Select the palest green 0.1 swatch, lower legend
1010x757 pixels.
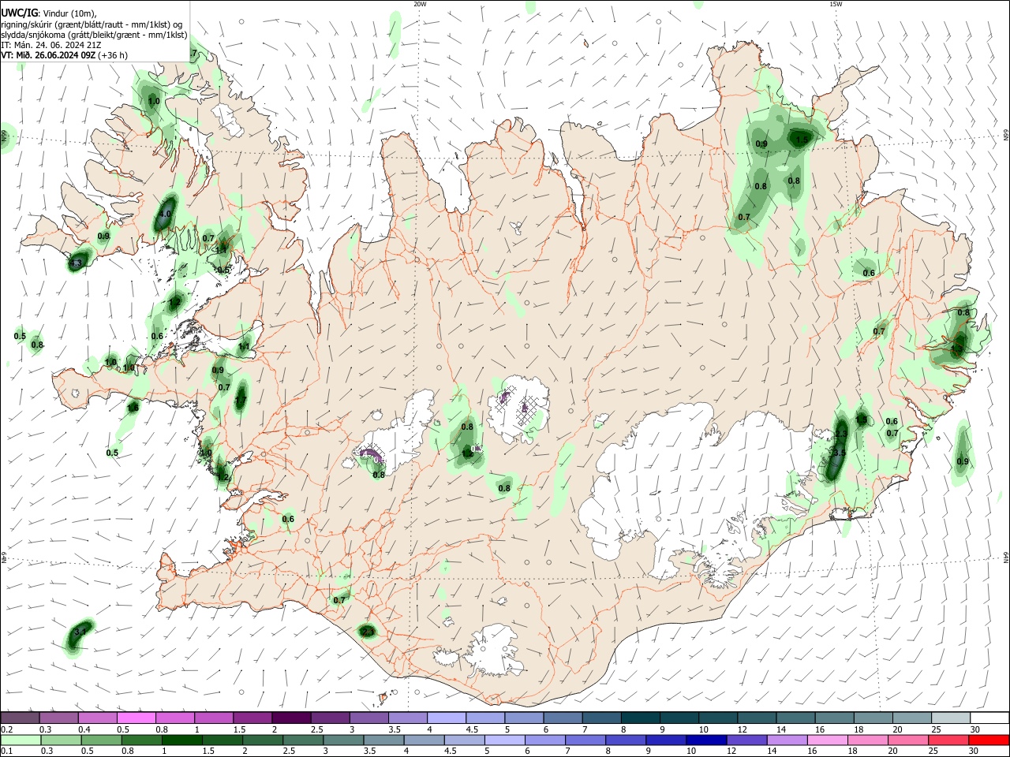(x=20, y=740)
